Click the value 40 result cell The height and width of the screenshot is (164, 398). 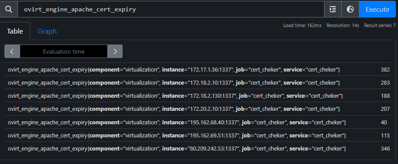click(384, 122)
